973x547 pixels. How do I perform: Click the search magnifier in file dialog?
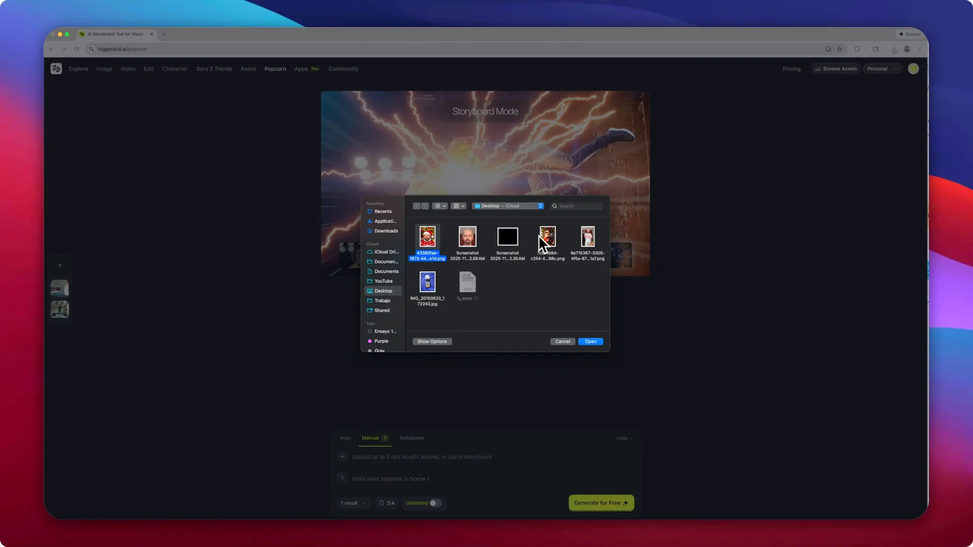click(555, 206)
